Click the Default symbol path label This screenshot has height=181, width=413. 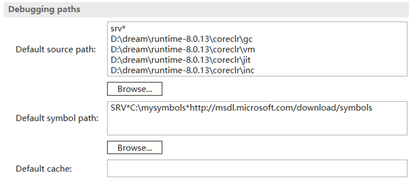(57, 118)
